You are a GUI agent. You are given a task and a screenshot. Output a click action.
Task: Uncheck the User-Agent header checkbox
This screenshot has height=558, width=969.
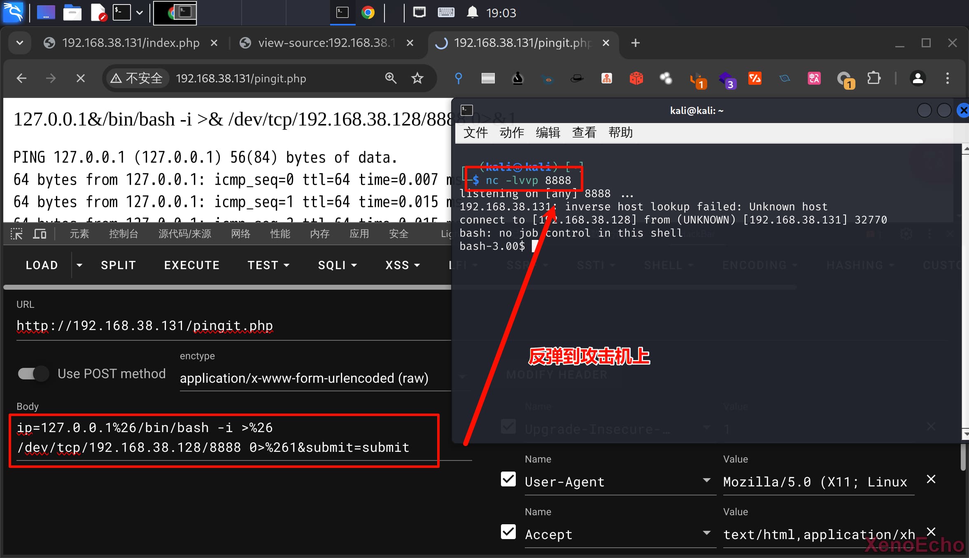pyautogui.click(x=508, y=479)
